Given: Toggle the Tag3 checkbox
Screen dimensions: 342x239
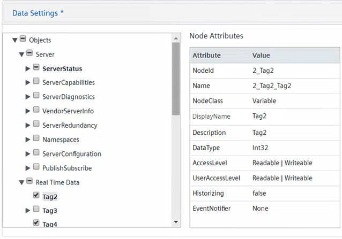Looking at the screenshot, I should tap(36, 210).
